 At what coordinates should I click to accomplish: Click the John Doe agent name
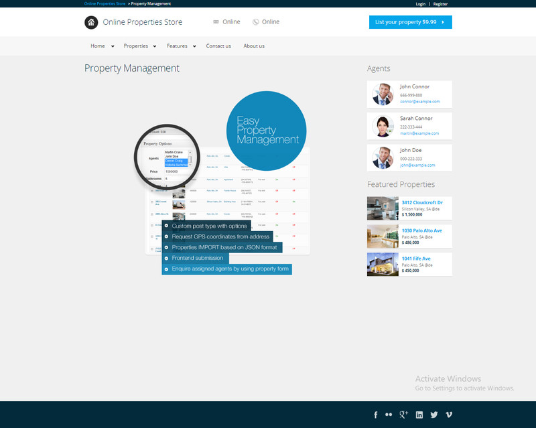click(x=411, y=150)
